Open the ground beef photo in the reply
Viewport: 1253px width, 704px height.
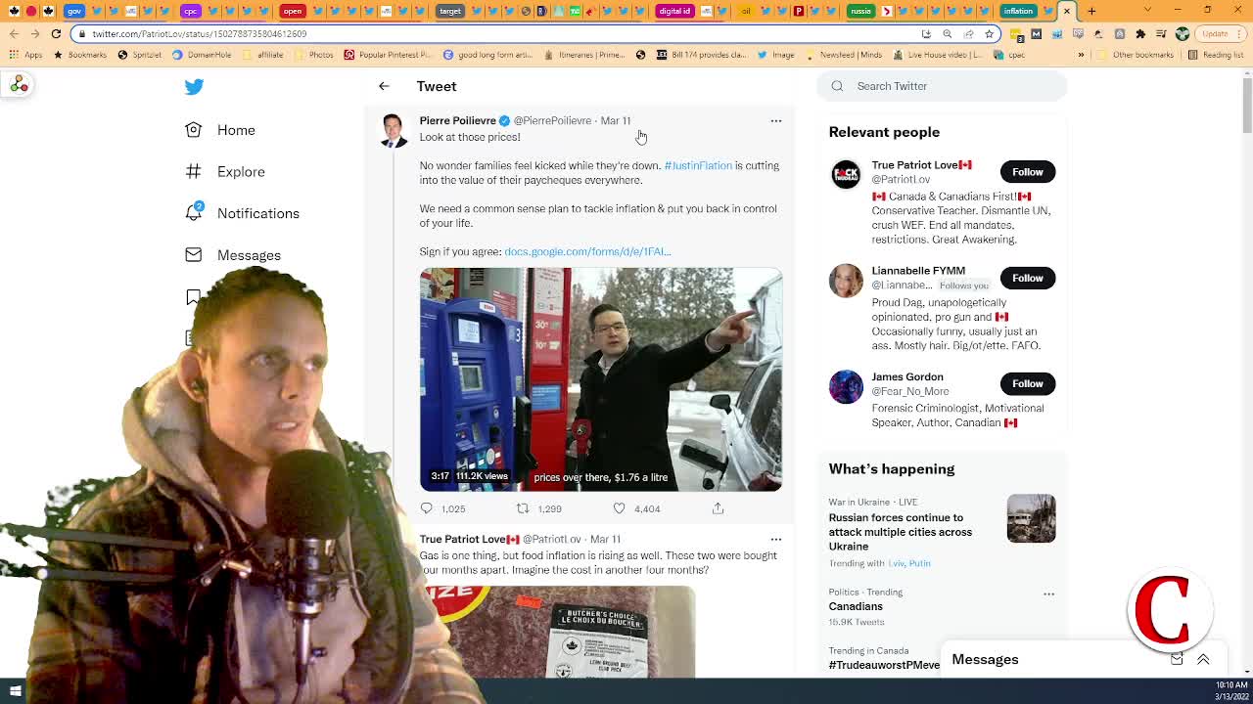click(558, 632)
